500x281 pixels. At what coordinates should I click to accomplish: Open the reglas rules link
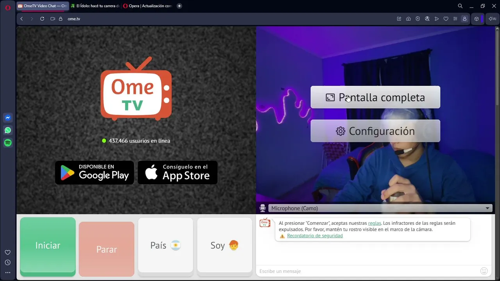375,223
